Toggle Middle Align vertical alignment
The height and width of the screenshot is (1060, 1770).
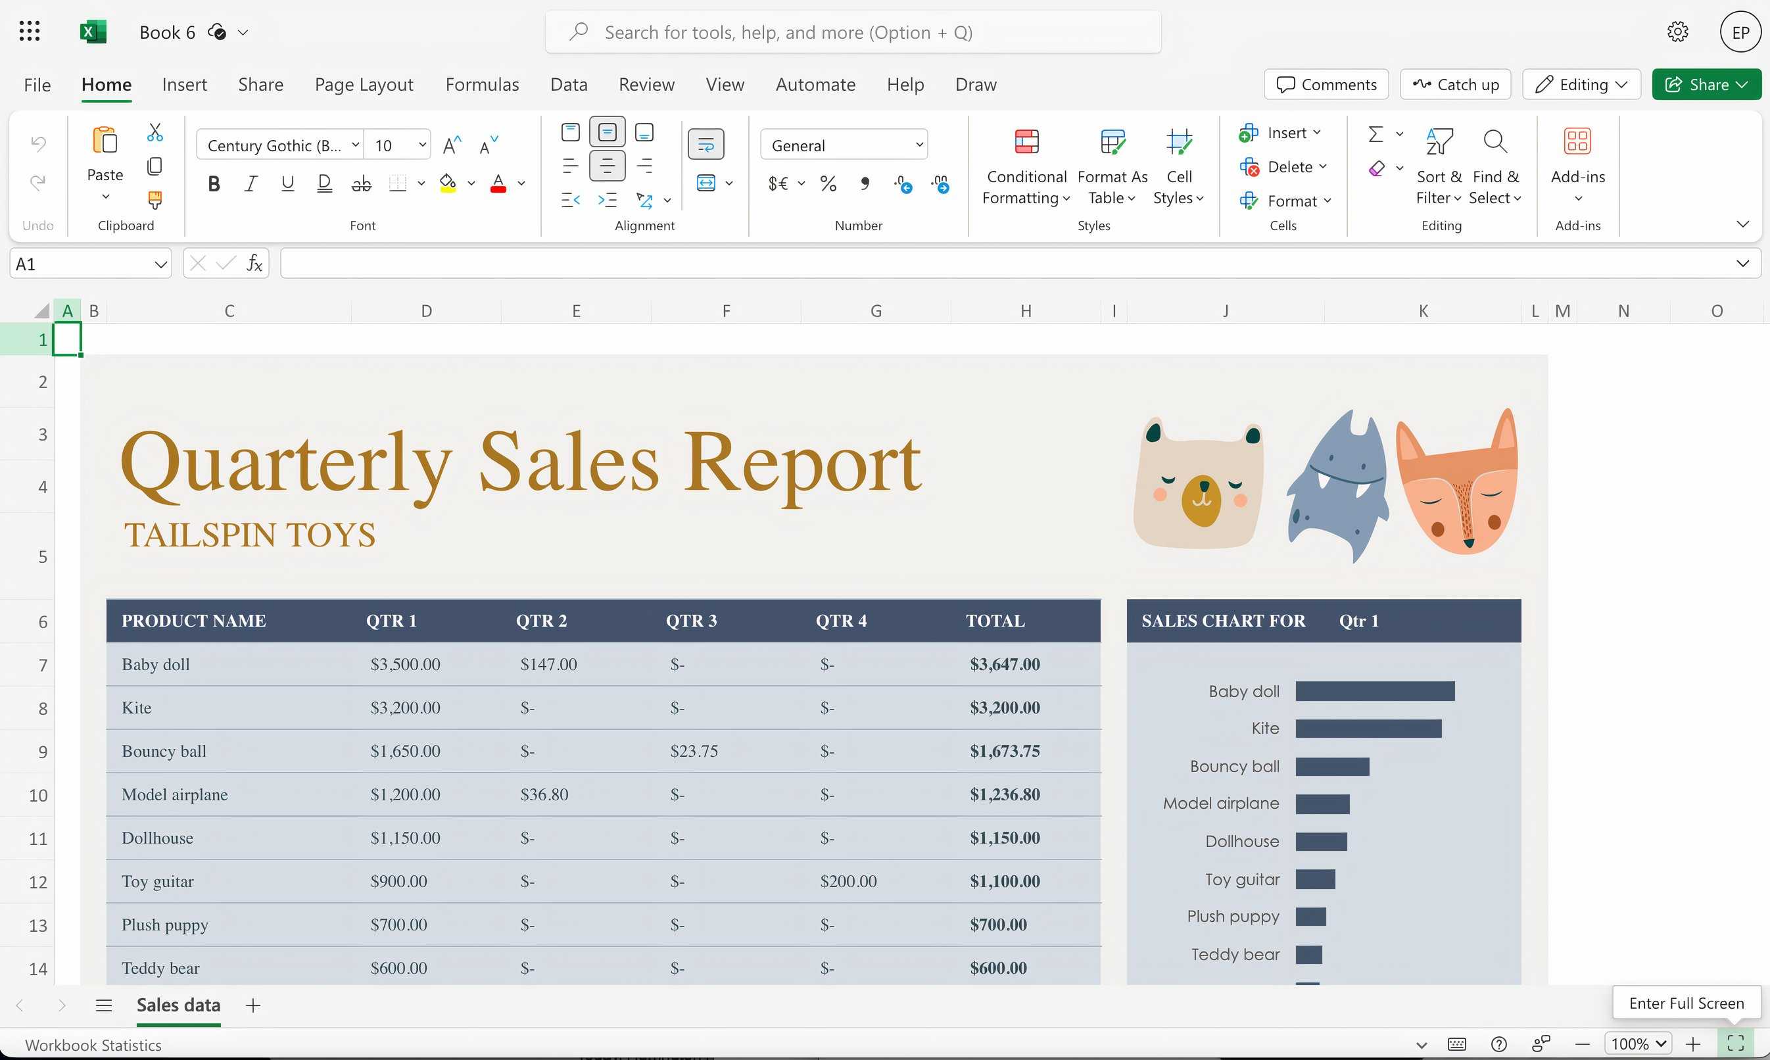click(608, 133)
